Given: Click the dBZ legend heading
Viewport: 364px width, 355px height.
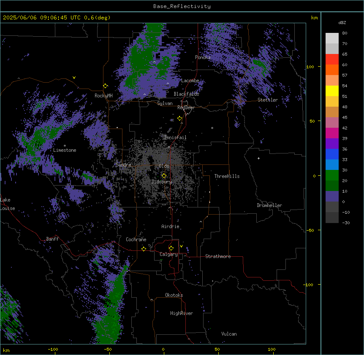Looking at the screenshot, I should 342,22.
